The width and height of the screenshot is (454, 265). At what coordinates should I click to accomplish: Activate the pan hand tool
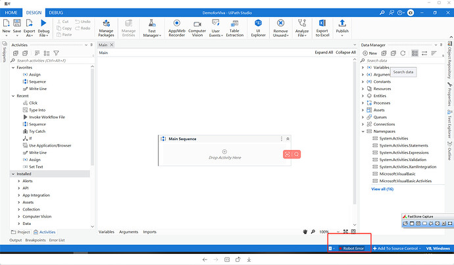pos(305,231)
